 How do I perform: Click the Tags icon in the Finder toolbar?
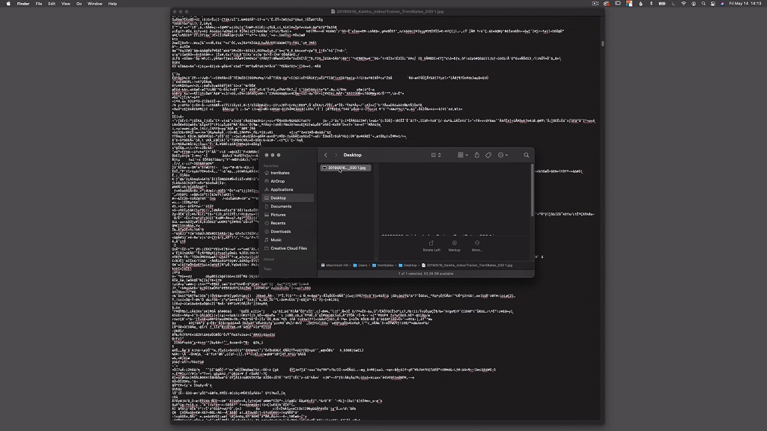click(488, 155)
